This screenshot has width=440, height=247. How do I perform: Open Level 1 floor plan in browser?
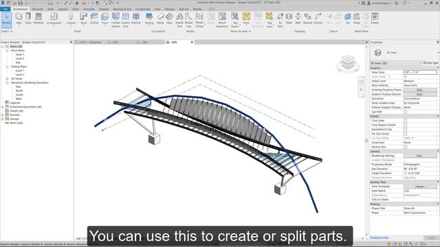(20, 55)
